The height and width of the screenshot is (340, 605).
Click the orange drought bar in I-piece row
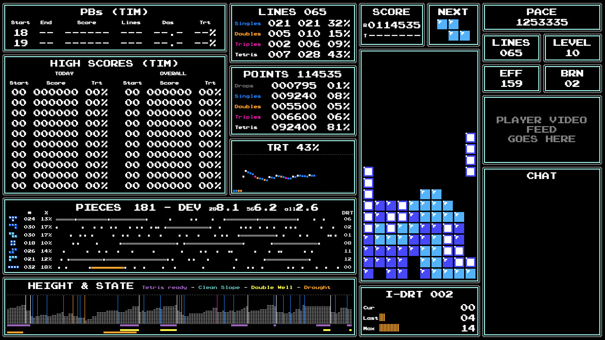pos(107,268)
